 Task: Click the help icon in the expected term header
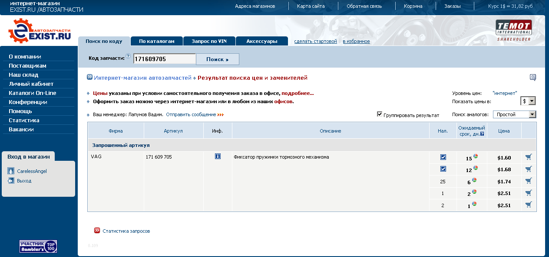pos(482,134)
